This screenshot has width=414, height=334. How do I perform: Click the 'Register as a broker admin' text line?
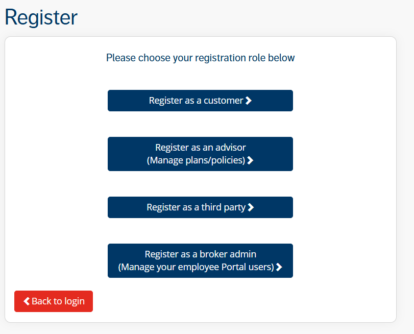[x=200, y=254]
